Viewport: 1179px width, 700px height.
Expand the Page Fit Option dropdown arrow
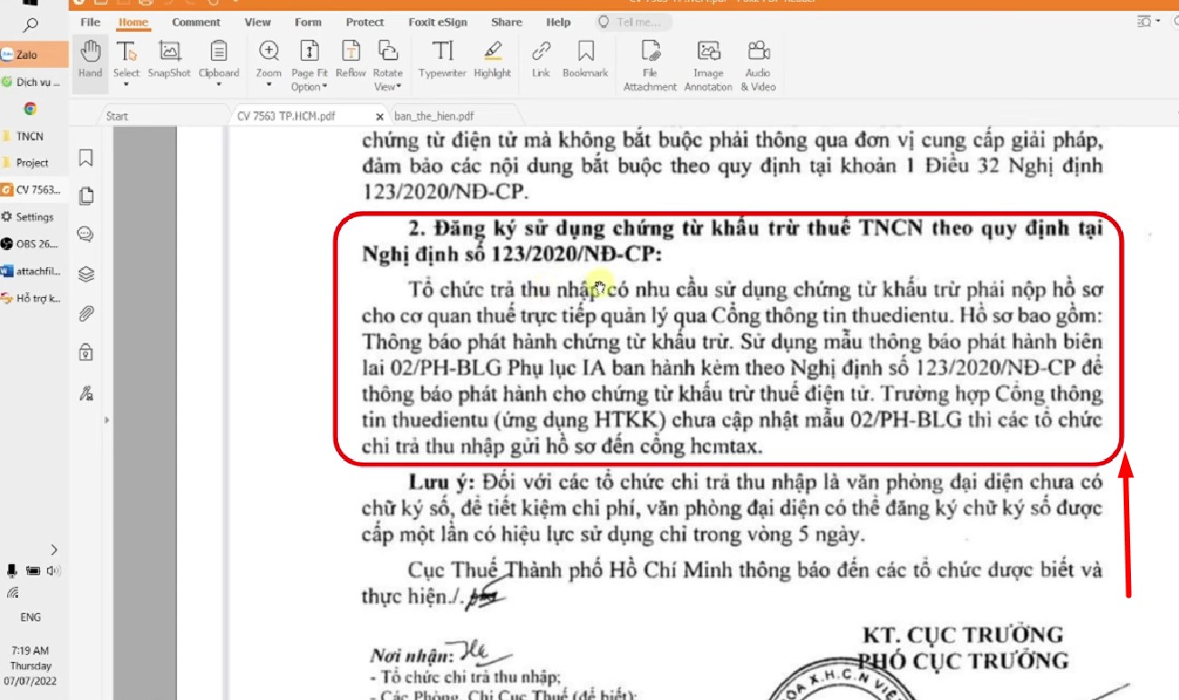click(x=324, y=87)
